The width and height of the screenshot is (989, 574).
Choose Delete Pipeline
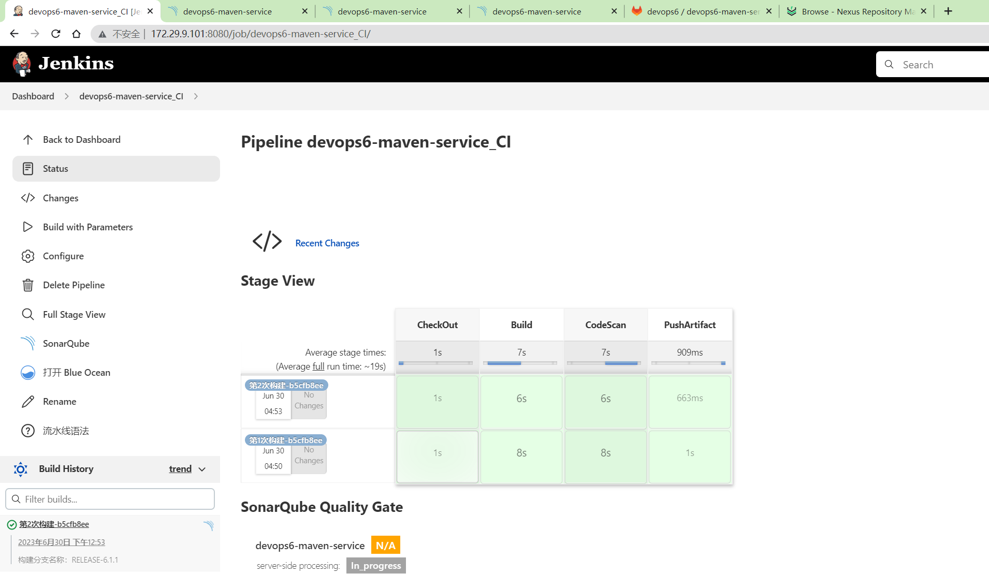[x=116, y=285]
